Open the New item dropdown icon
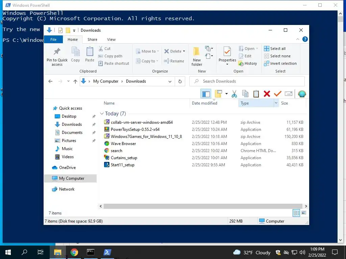Screen dimensions: 346x259 209,49
